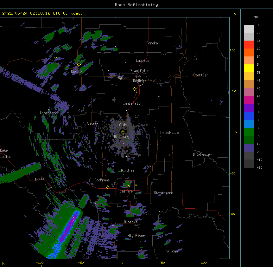Click the Ponoka city label

(x=152, y=43)
